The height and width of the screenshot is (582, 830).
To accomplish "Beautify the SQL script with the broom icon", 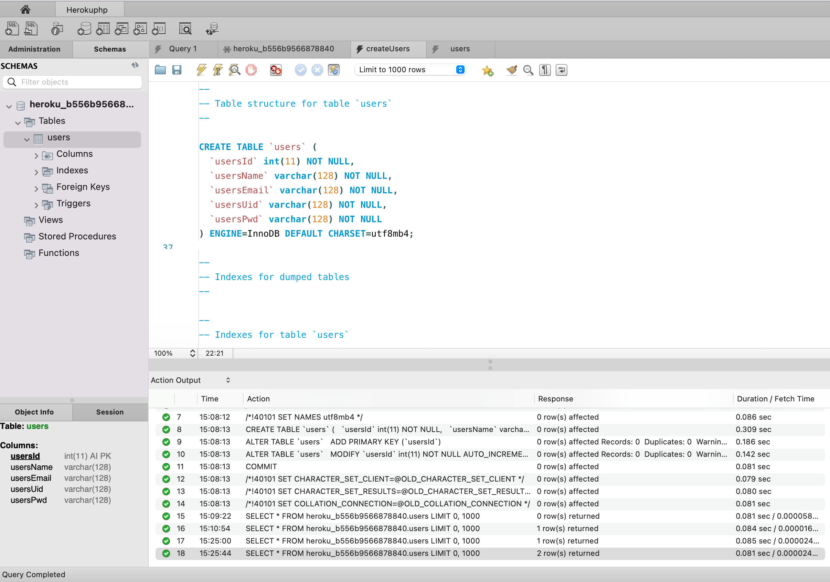I will click(512, 70).
